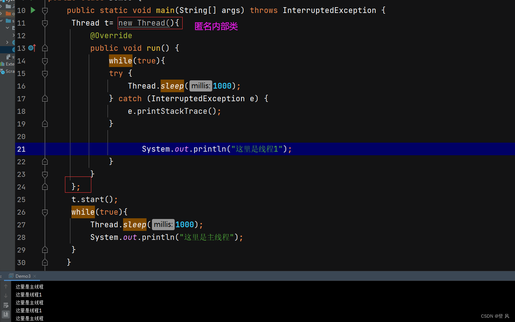
Task: Click the fold end marker on line 29
Action: [x=45, y=250]
